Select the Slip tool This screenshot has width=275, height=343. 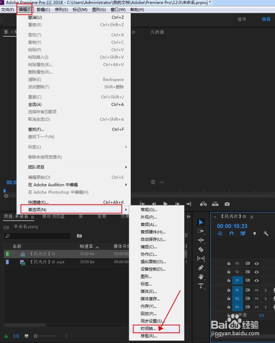201,259
